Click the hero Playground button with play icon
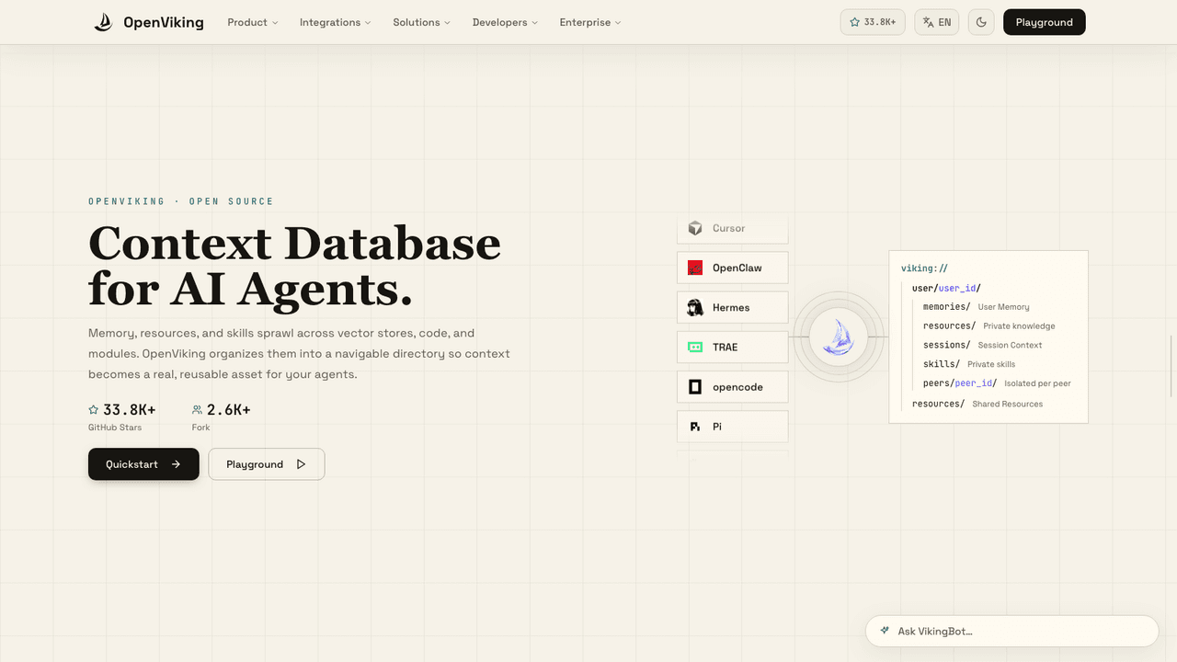1177x662 pixels. point(267,464)
